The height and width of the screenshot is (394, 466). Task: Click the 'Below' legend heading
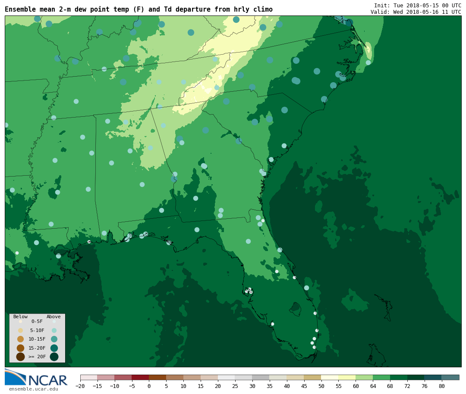pyautogui.click(x=20, y=316)
